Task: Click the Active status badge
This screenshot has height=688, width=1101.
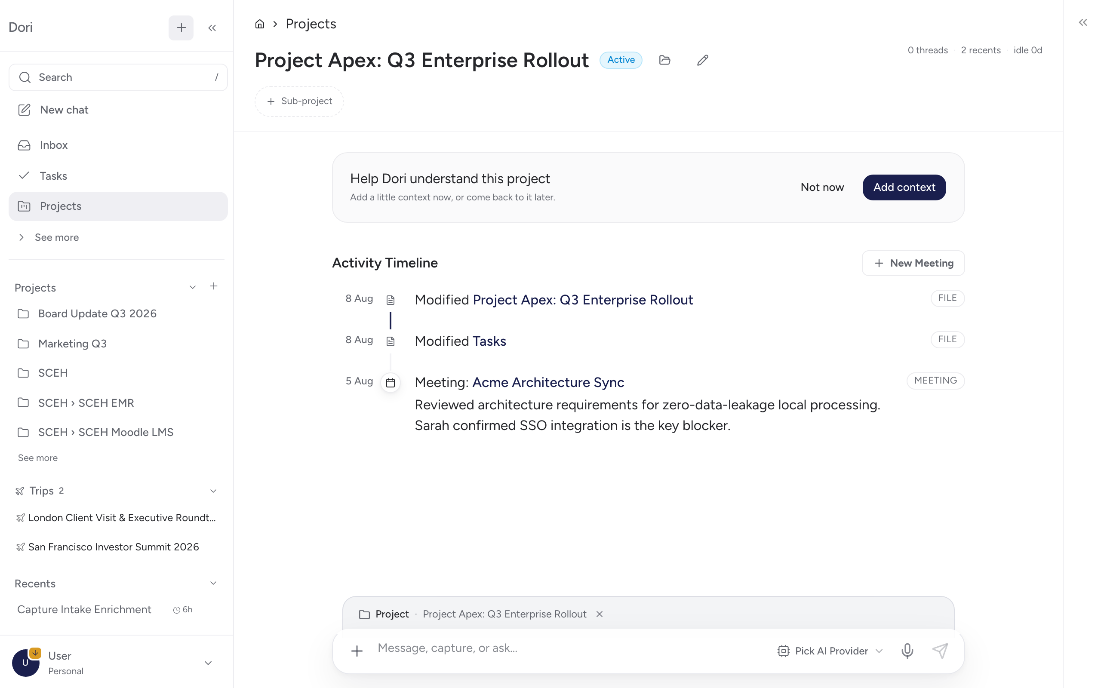Action: click(621, 60)
